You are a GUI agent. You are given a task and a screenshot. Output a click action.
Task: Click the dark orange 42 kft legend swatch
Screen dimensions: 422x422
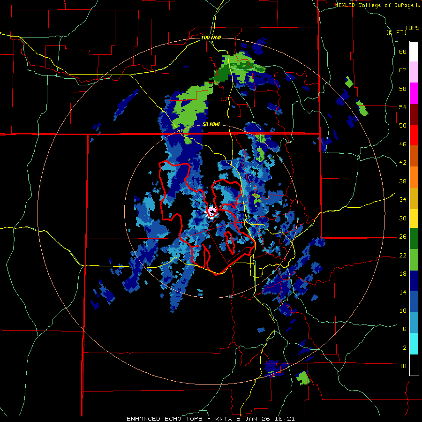click(x=414, y=156)
